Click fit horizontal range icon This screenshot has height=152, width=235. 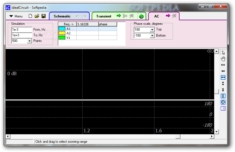pyautogui.click(x=223, y=77)
